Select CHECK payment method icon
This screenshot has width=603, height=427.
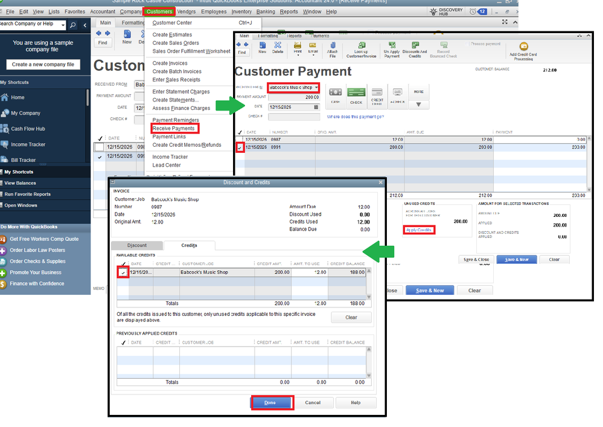click(x=356, y=95)
